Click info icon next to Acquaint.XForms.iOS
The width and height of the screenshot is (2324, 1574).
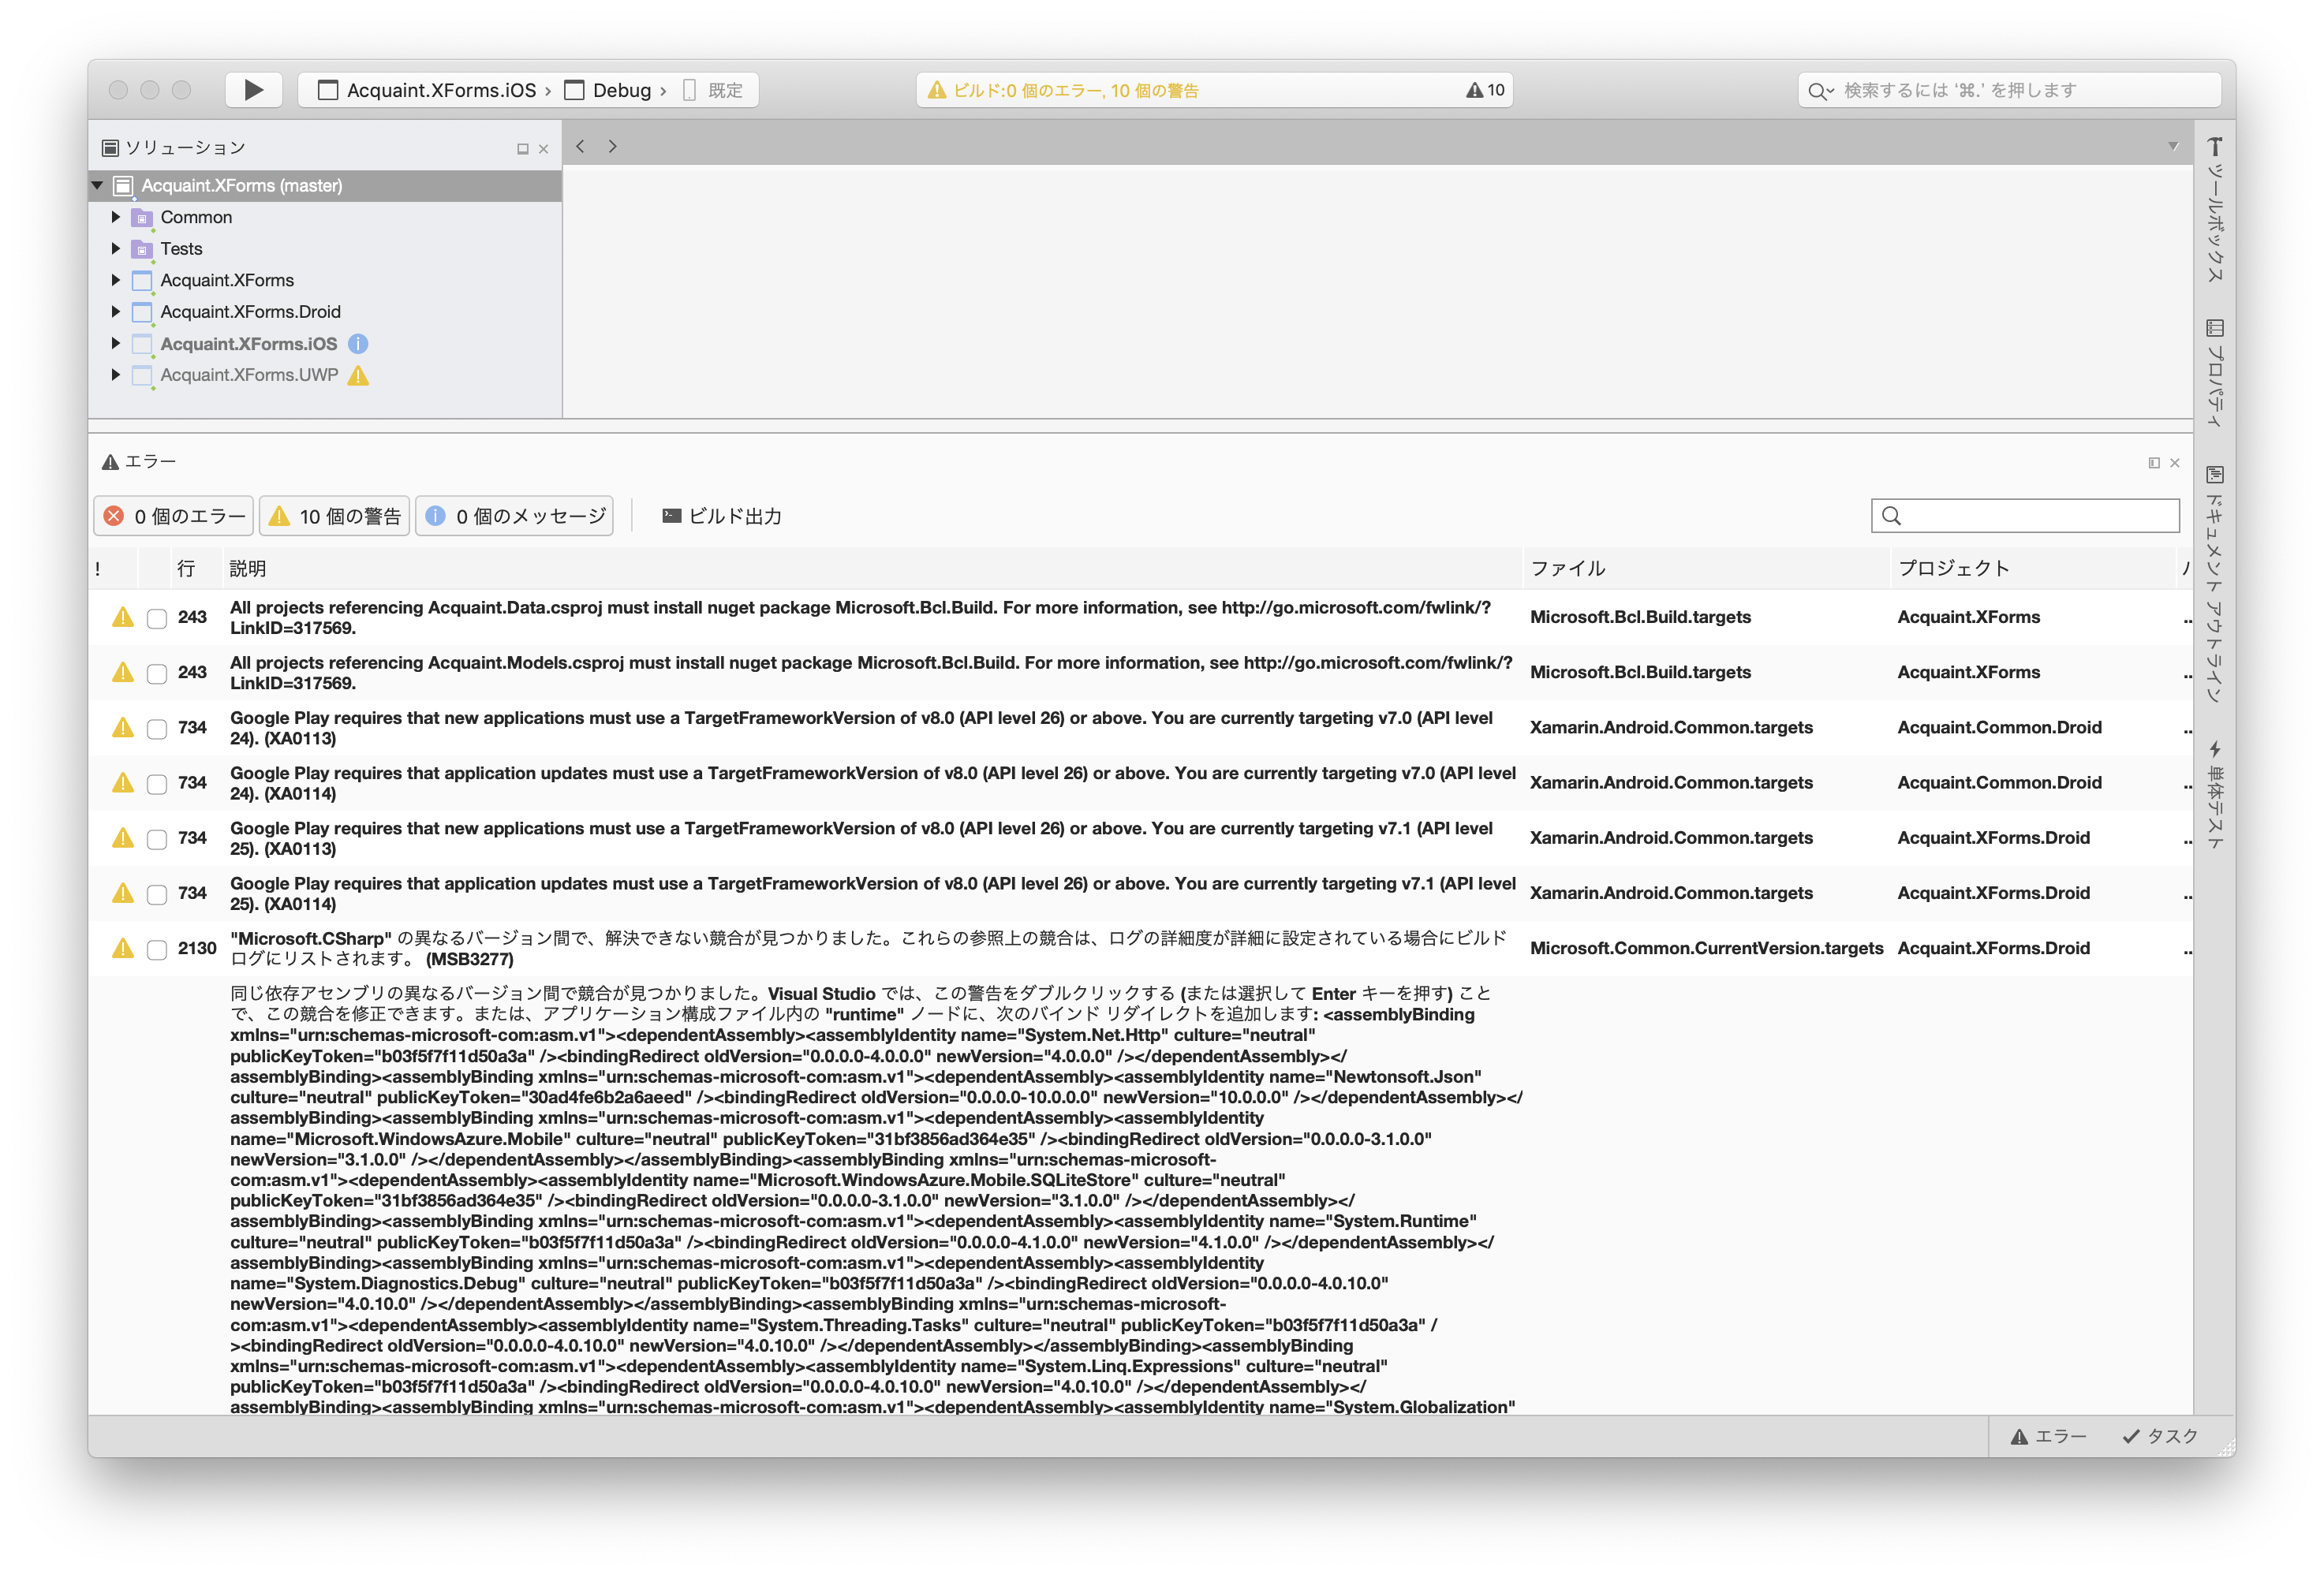358,344
